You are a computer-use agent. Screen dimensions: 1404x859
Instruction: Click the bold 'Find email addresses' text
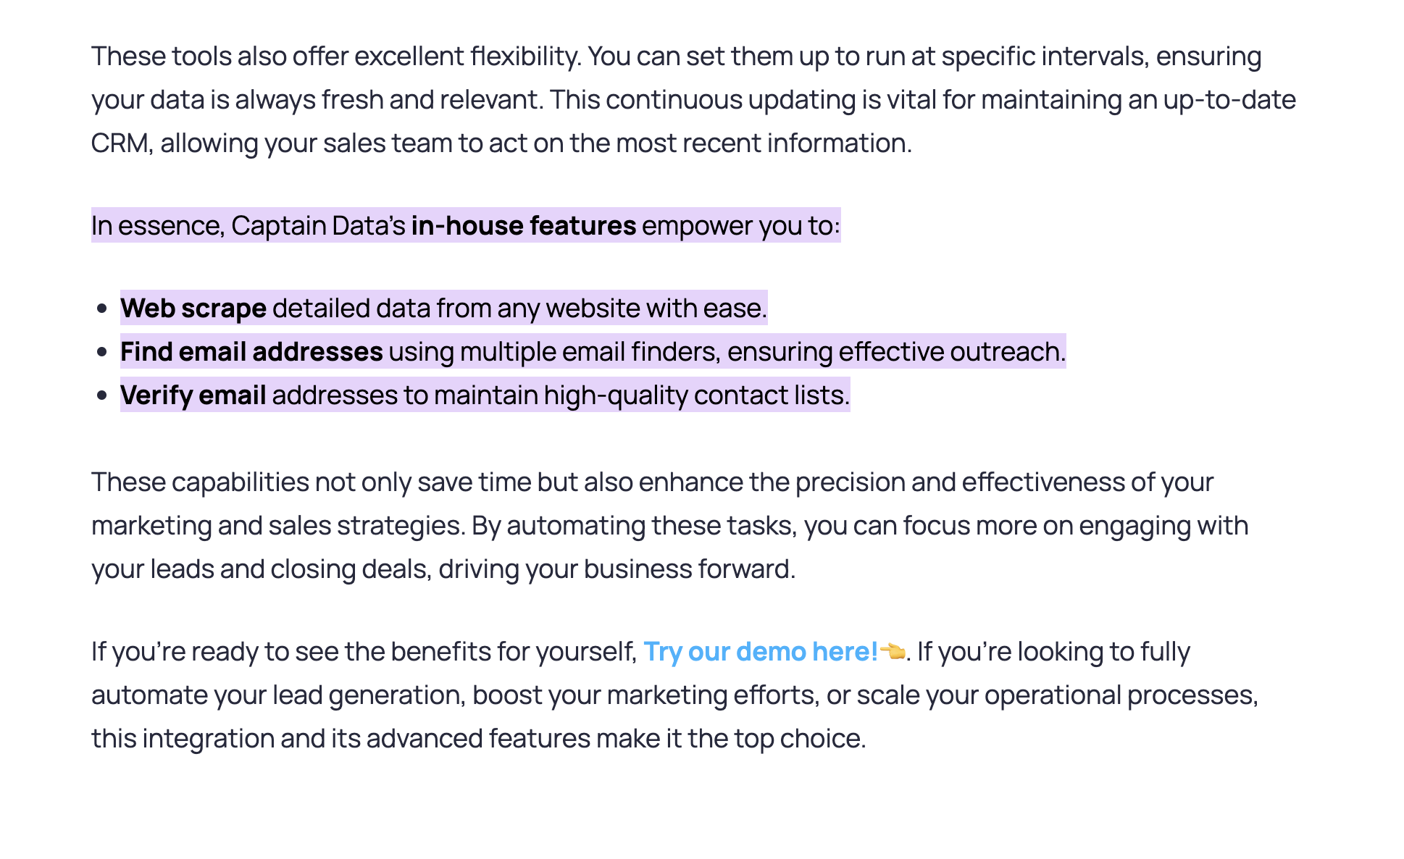click(251, 352)
